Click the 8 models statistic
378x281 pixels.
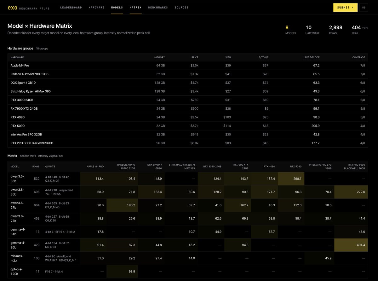point(290,29)
